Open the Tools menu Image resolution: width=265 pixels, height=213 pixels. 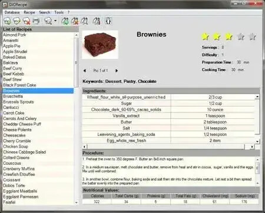coord(59,12)
